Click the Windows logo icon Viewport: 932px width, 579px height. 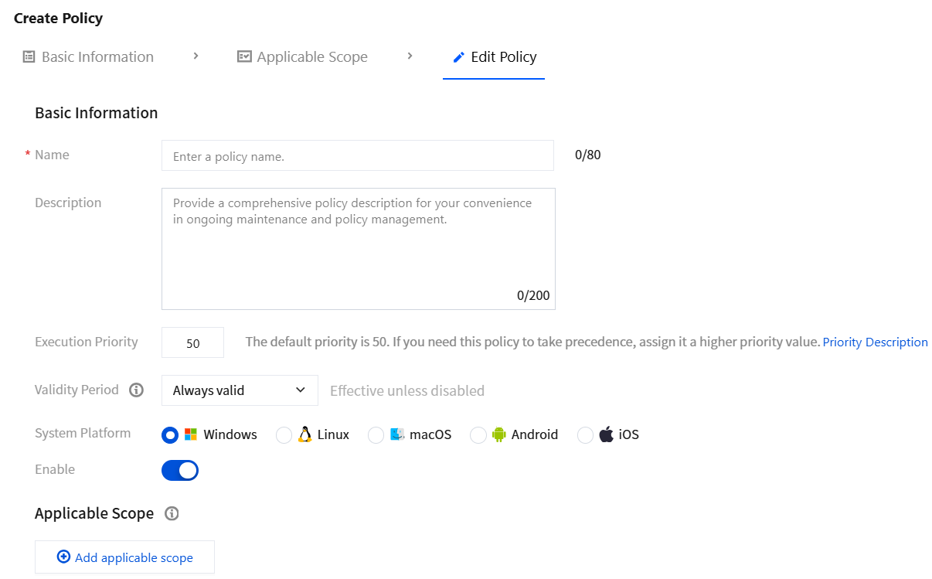click(x=191, y=434)
